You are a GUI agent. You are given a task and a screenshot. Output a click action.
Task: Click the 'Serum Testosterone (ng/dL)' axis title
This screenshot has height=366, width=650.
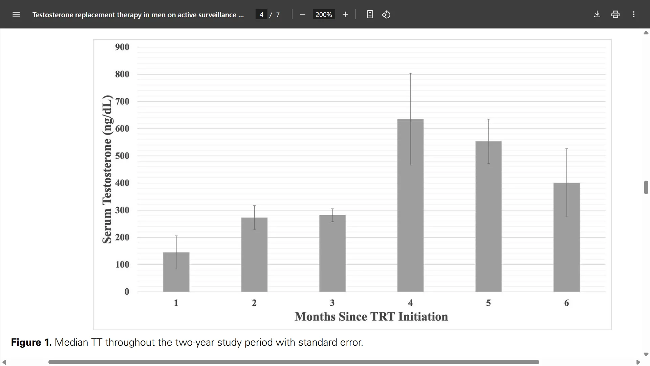click(x=107, y=169)
